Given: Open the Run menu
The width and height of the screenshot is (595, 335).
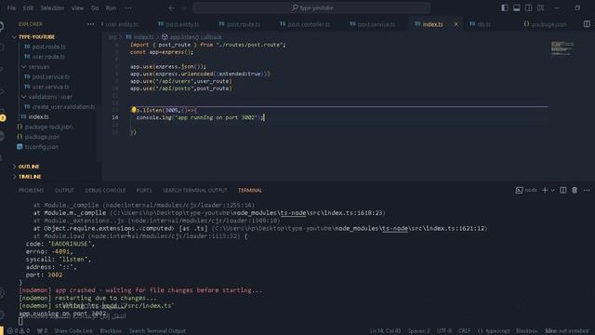Looking at the screenshot, I should 111,8.
